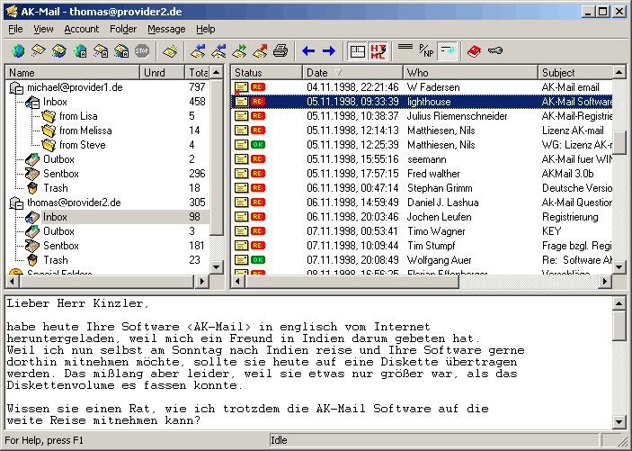Screen dimensions: 632x451
Task: Select Wolfgang Auer's message marked OK
Action: click(422, 260)
